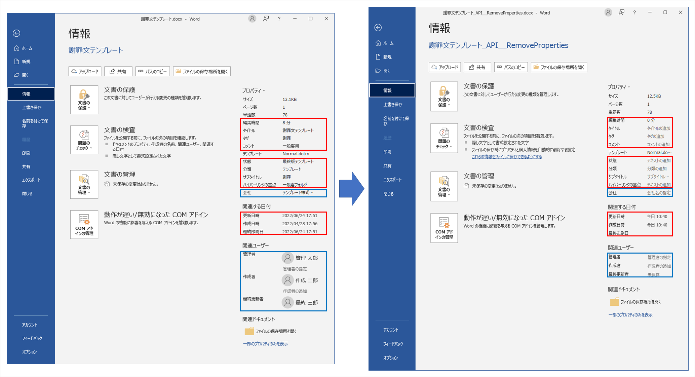Click パスのコピー button in the right window

click(x=511, y=67)
